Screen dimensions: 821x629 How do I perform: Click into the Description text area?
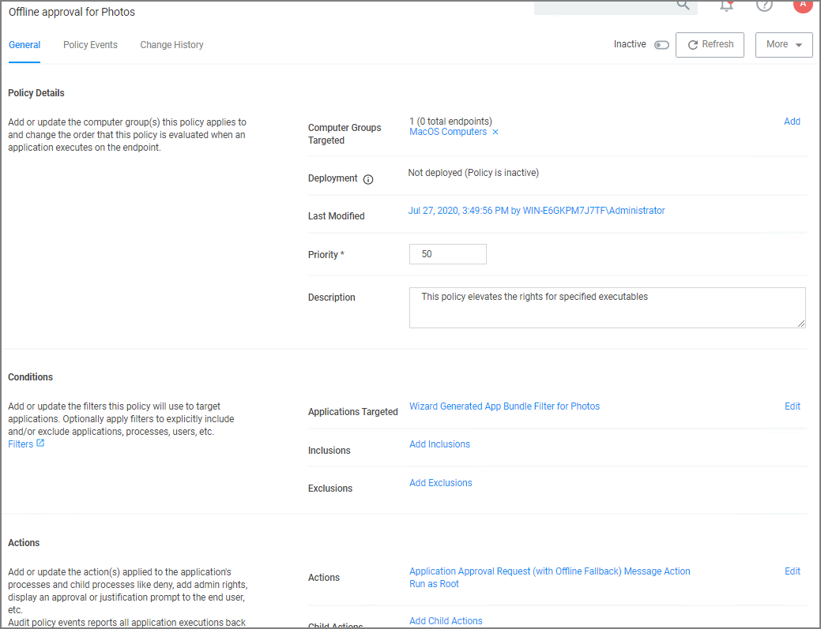607,307
